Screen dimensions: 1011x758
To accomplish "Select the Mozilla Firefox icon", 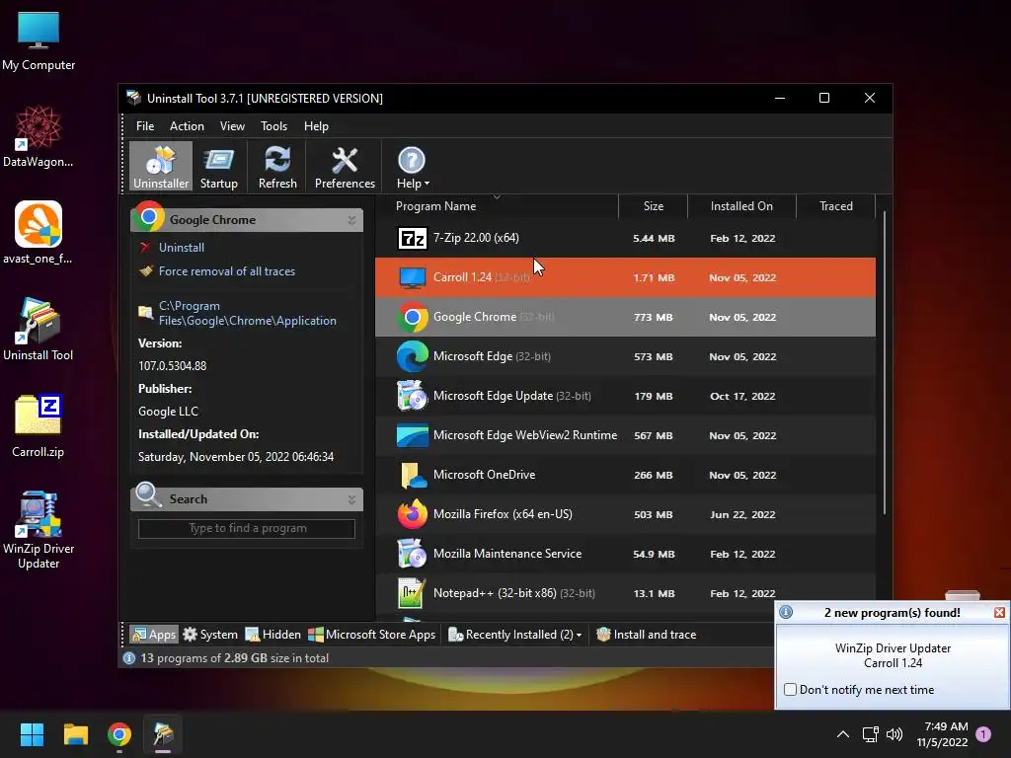I will coord(412,514).
